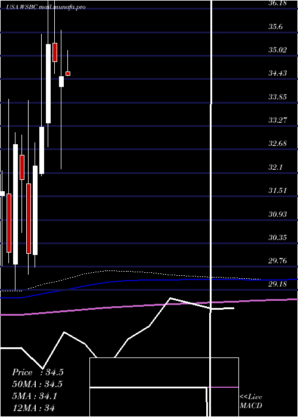Select the 33.85 price axis label

[277, 97]
